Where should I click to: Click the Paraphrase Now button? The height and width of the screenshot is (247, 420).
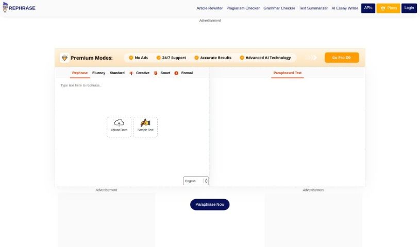(x=210, y=204)
